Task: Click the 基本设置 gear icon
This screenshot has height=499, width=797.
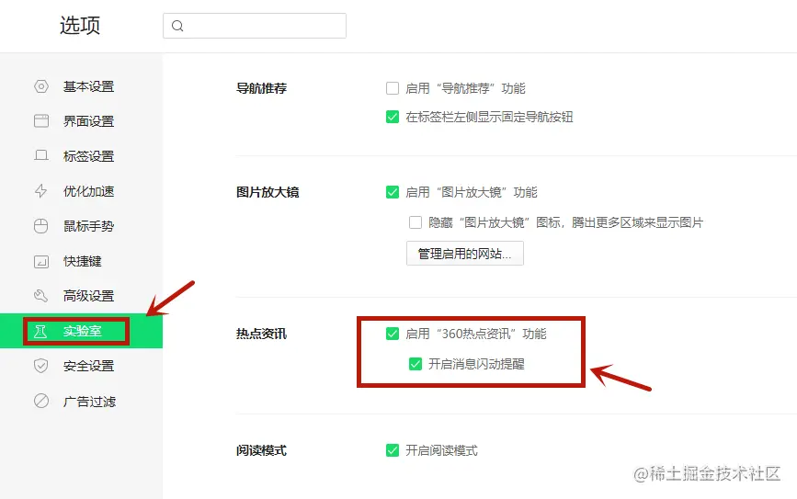Action: (41, 86)
